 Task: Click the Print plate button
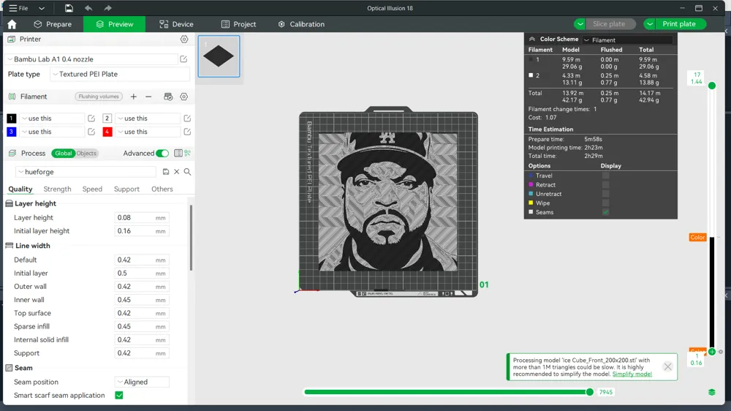pos(681,24)
